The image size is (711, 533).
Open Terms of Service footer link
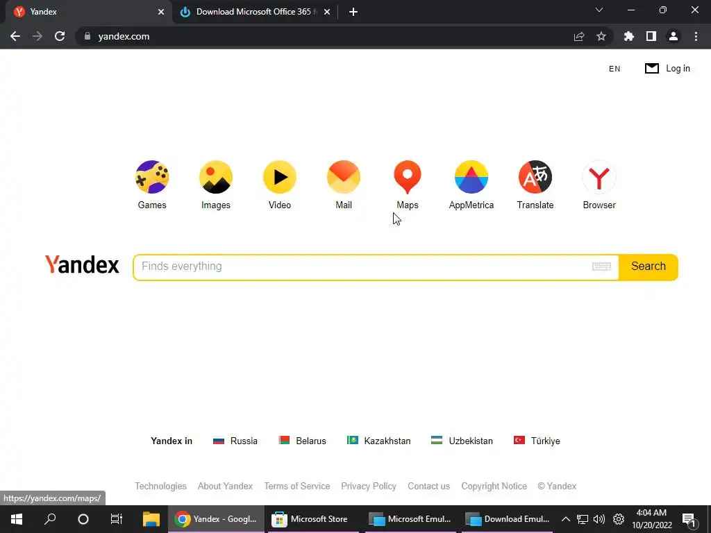tap(297, 487)
